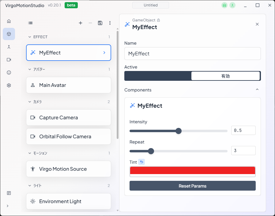Select Main Avatar in the list

click(x=69, y=85)
